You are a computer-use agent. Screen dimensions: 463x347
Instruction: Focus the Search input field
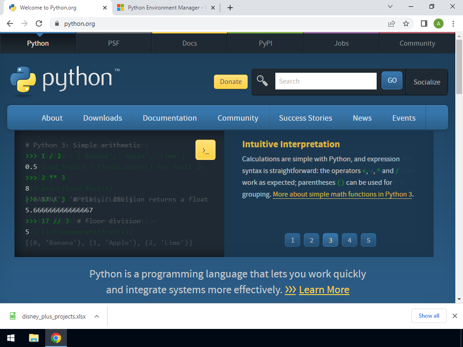(x=326, y=81)
